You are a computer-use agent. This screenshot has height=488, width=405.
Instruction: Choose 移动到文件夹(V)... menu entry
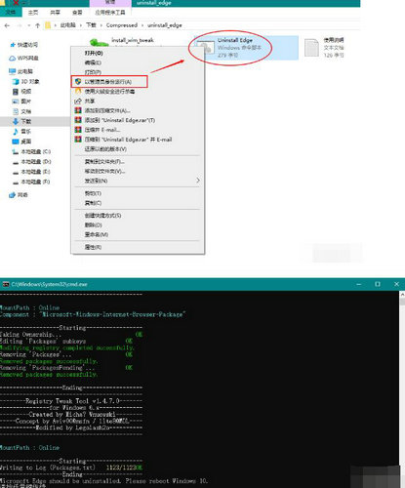[x=138, y=171]
